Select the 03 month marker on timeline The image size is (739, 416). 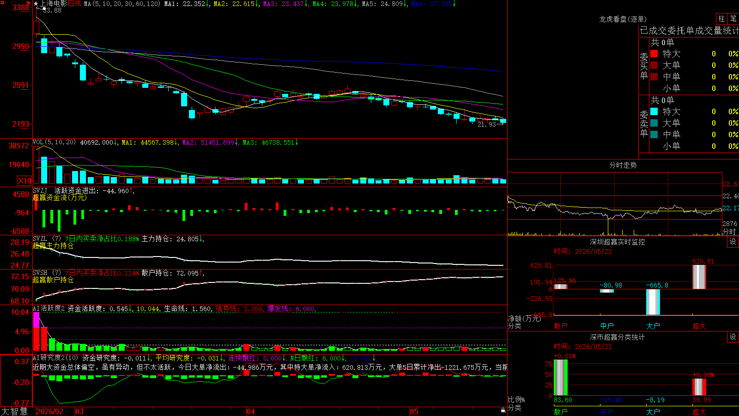pos(79,411)
